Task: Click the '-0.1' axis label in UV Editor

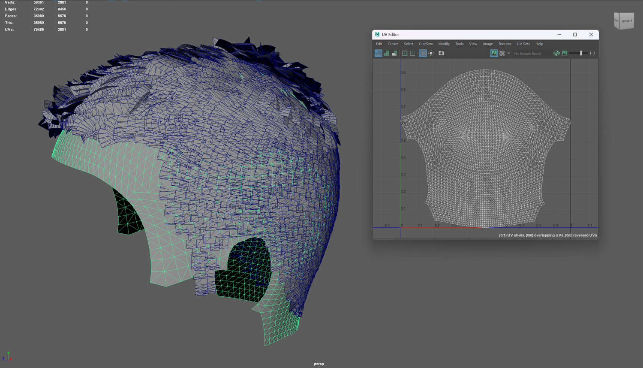Action: tap(387, 225)
